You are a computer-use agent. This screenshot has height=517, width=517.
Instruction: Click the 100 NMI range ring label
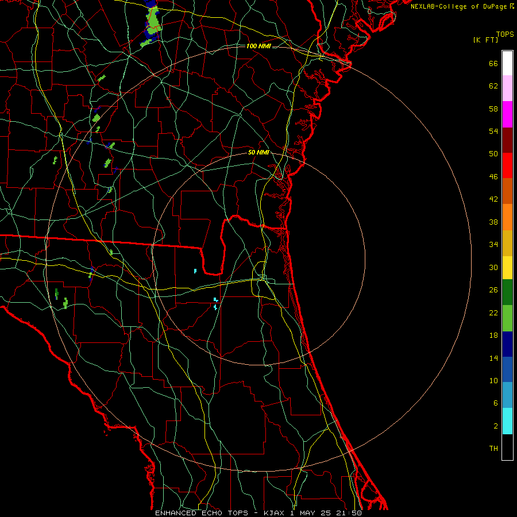[x=258, y=46]
